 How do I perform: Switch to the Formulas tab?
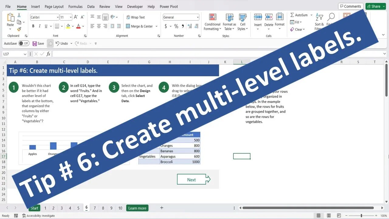[x=75, y=6]
